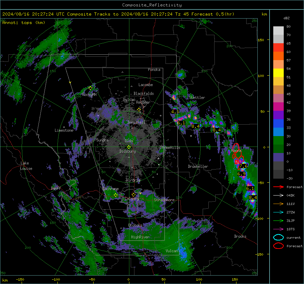Click the Lake Louise label
This screenshot has height=284, width=304.
26,166
